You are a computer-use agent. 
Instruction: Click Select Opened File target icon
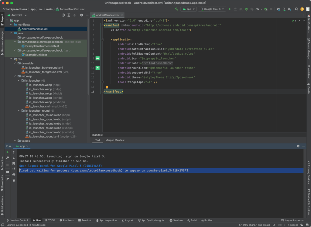[x=63, y=15]
